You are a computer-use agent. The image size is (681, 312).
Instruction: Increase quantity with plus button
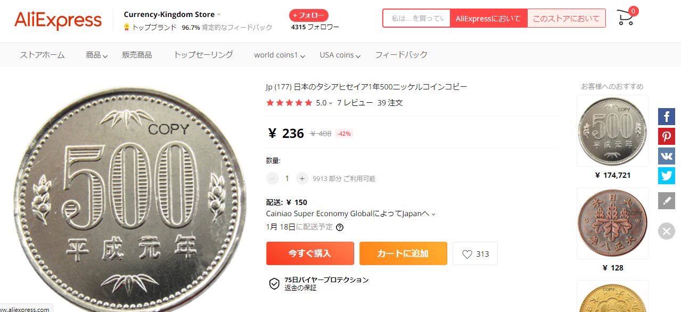point(302,179)
